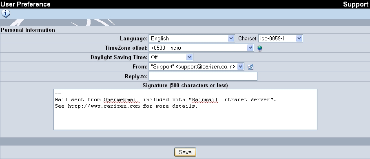Click the Language dropdown arrow
The width and height of the screenshot is (370, 159).
(231, 38)
